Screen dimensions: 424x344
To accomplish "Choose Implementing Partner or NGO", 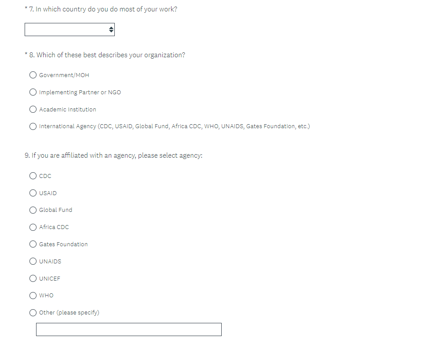I will pyautogui.click(x=33, y=92).
